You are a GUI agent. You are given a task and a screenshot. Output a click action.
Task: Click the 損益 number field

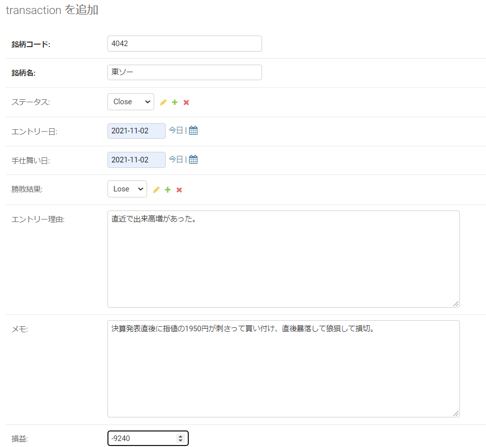pos(148,438)
